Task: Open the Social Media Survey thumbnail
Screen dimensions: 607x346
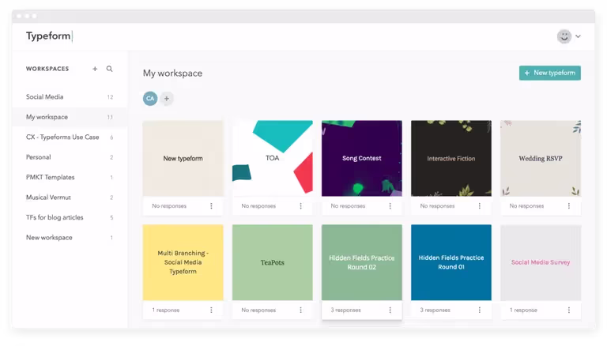Action: (541, 262)
